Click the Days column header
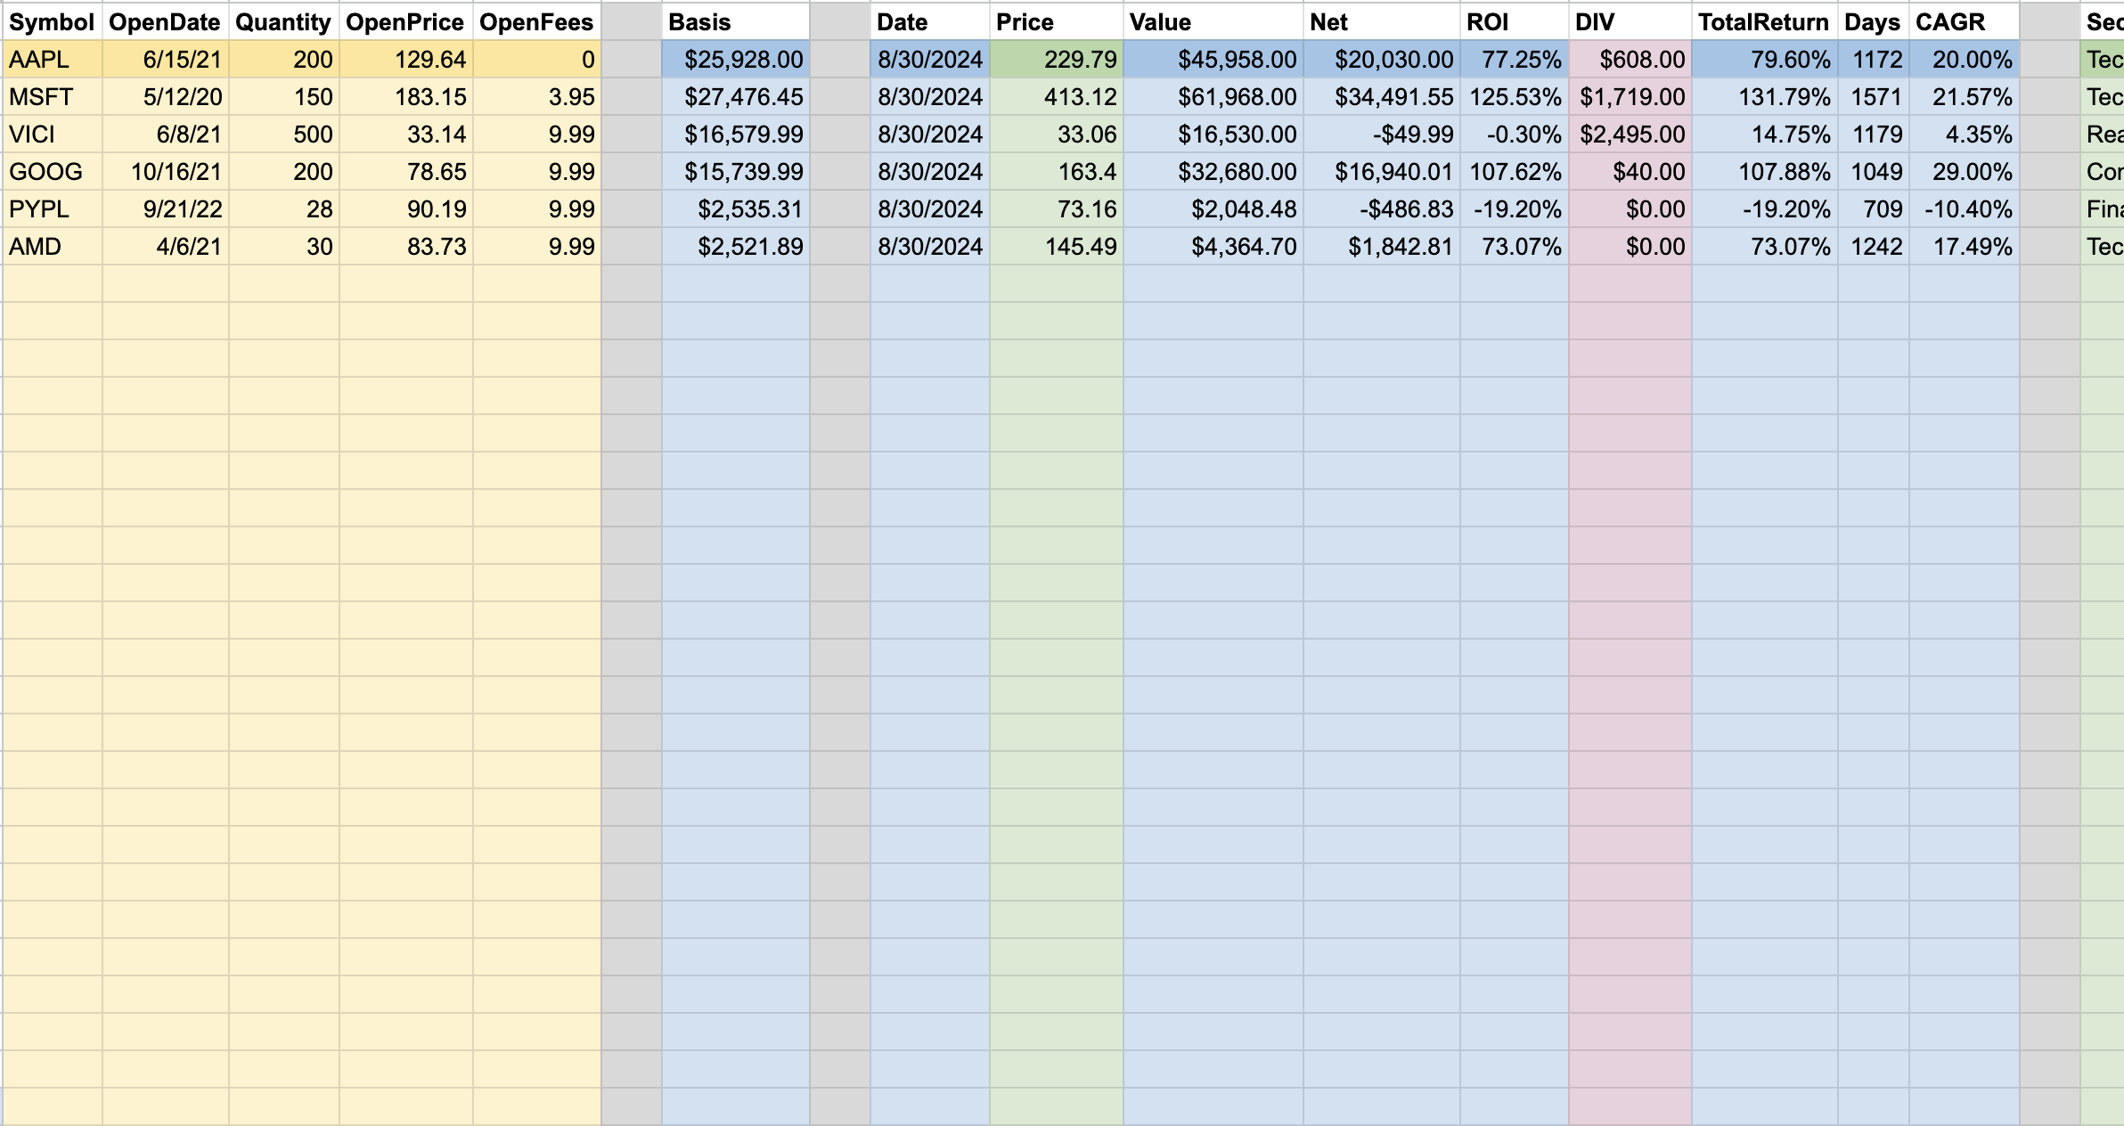The height and width of the screenshot is (1126, 2124). click(x=1874, y=22)
